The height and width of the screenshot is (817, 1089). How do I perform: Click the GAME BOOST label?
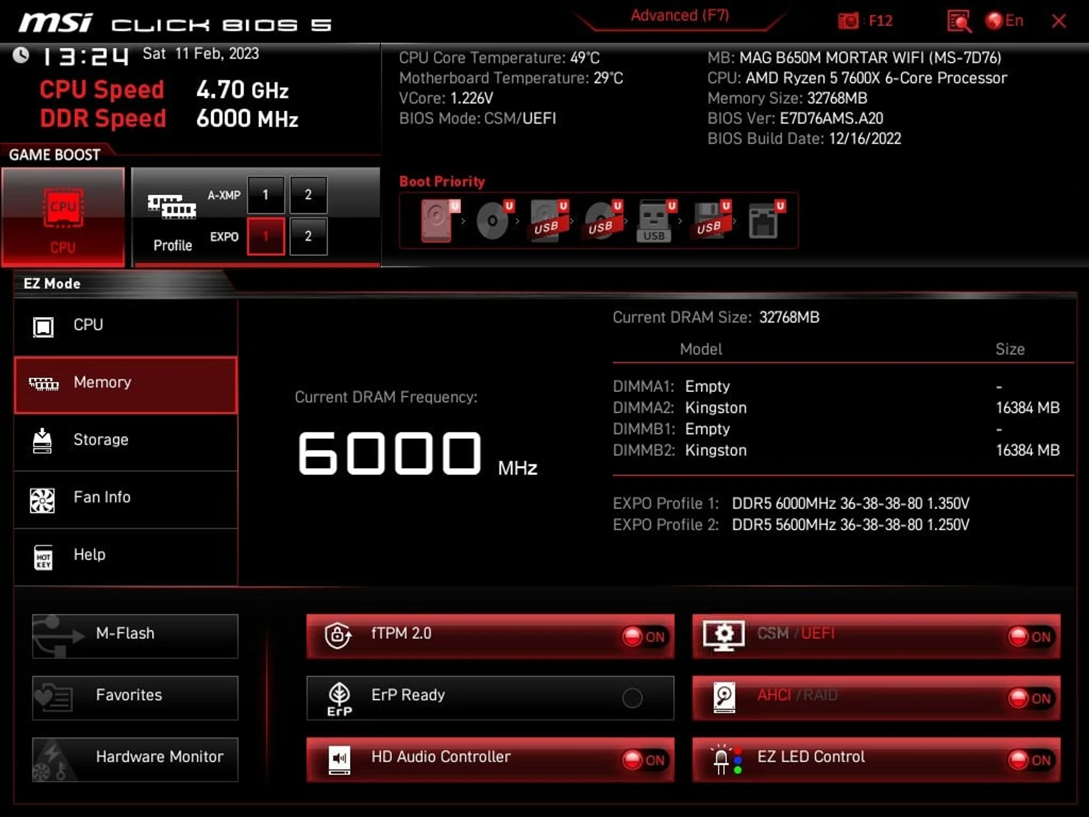tap(54, 155)
